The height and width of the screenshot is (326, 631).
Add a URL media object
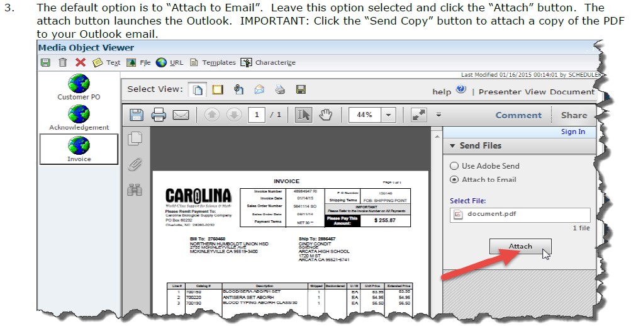169,62
